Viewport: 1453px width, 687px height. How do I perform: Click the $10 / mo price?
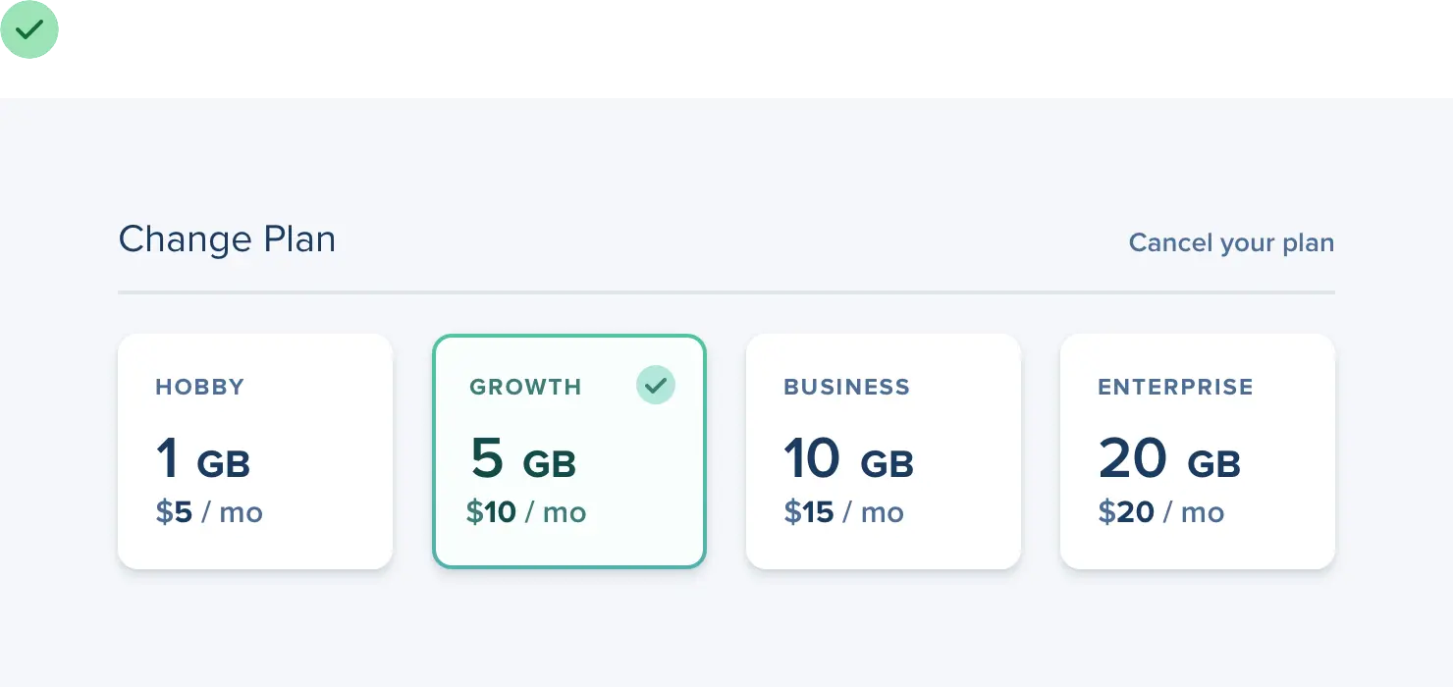click(526, 512)
